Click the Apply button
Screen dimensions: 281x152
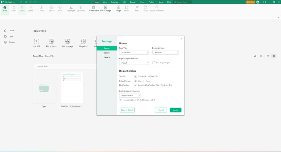pos(175,110)
